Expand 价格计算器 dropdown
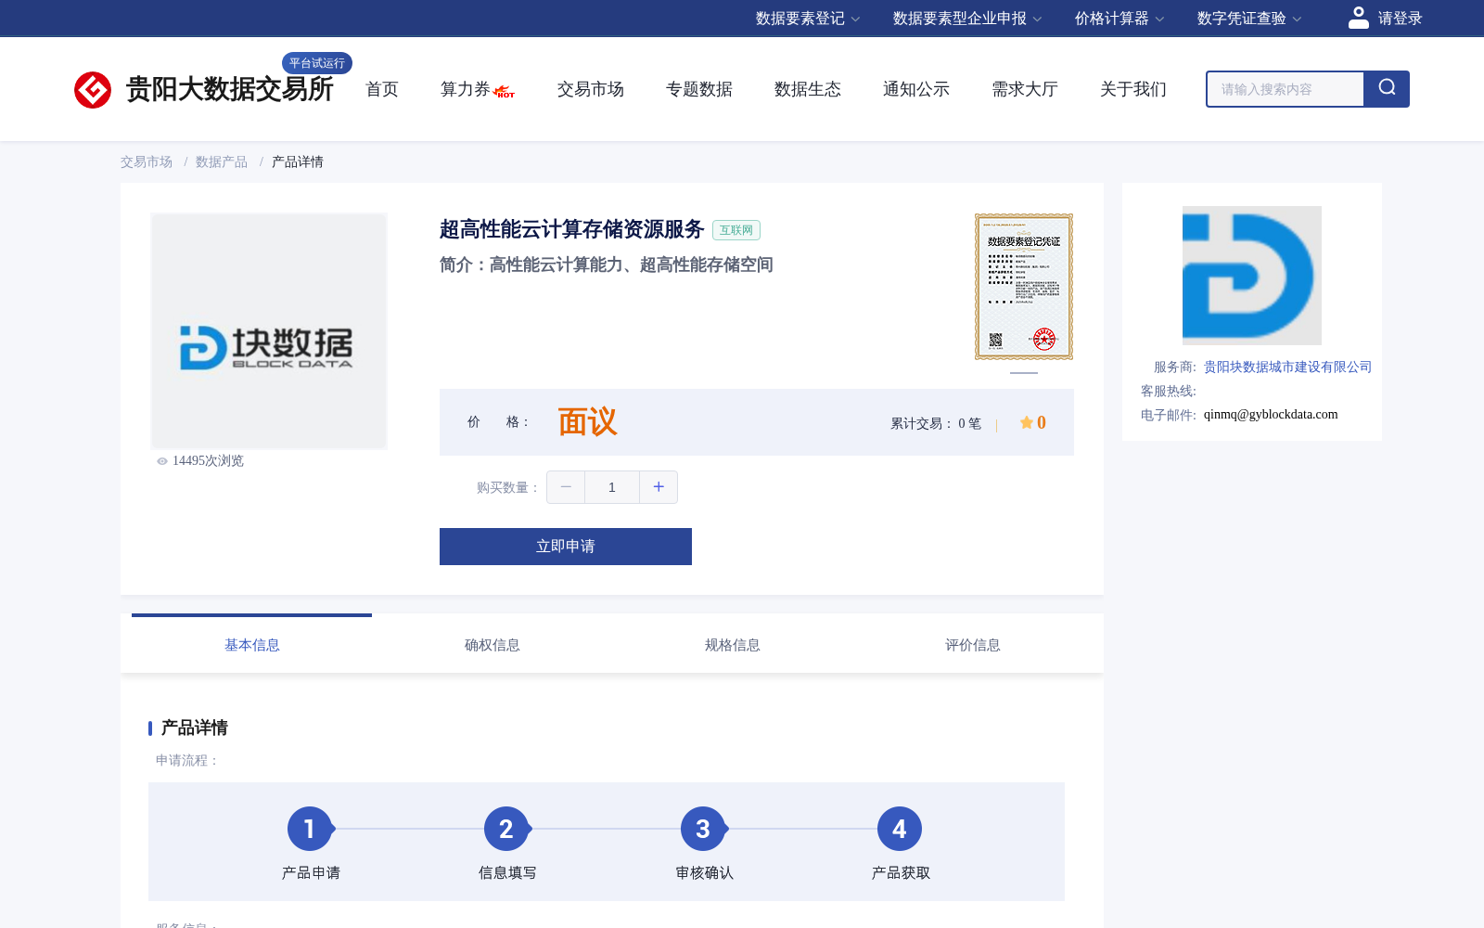 [1119, 19]
